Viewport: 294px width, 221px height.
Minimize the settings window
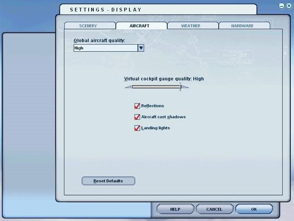(281, 5)
